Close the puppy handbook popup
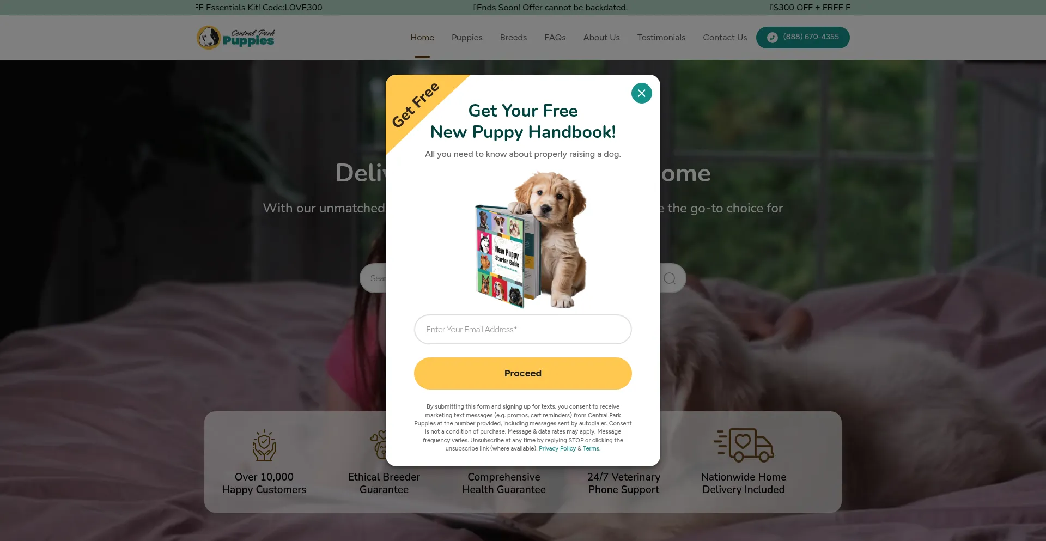 pyautogui.click(x=641, y=93)
